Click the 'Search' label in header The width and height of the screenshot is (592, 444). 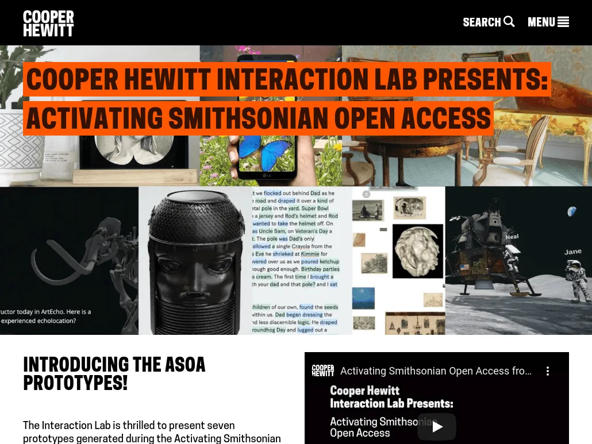[x=482, y=22]
